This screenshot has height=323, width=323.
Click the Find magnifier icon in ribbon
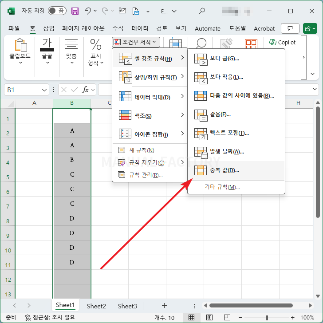coord(201,43)
